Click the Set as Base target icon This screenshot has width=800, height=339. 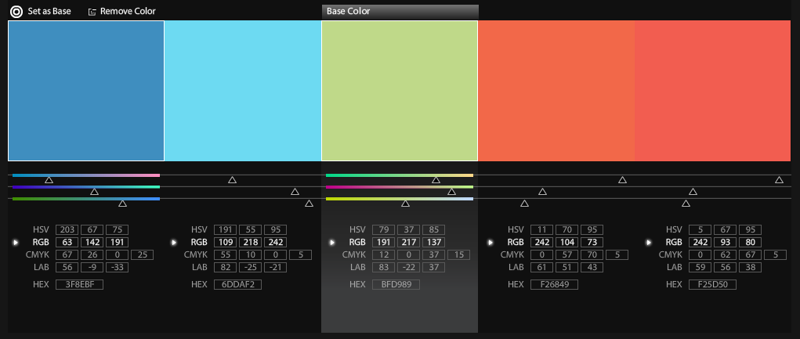16,12
